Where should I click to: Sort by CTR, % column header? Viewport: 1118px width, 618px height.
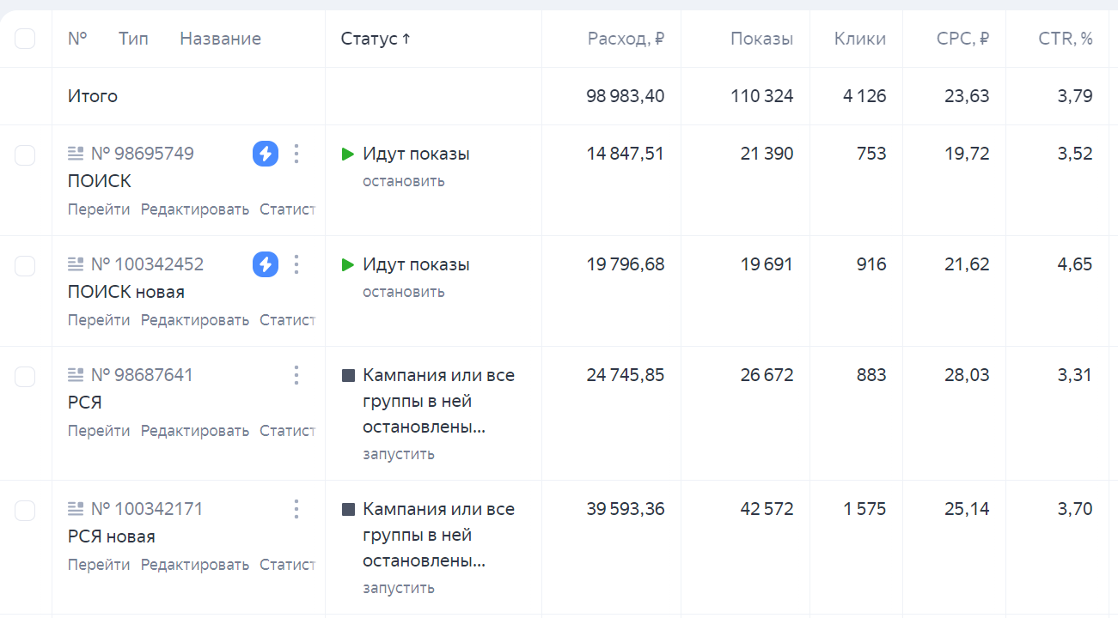(1066, 39)
